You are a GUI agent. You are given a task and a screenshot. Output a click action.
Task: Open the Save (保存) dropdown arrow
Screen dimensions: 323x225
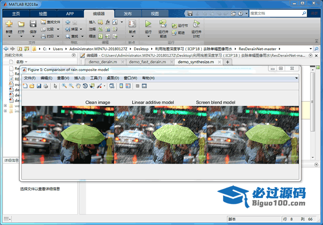33,36
